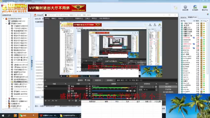Toggle lock for source 22
Image resolution: width=210 pixels, height=118 pixels.
click(x=90, y=89)
